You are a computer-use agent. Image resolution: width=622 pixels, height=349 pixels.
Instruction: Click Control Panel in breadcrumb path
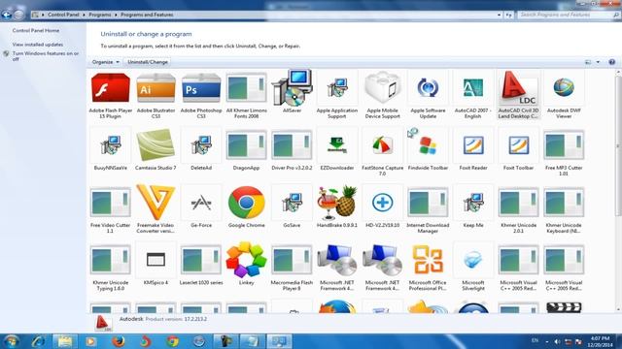click(x=63, y=15)
